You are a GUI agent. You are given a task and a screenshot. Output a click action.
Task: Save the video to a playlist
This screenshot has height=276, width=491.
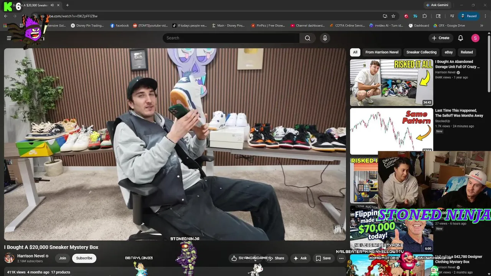323,258
